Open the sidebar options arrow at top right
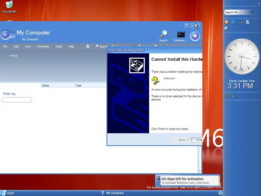Image resolution: width=261 pixels, height=196 pixels. 259,3
